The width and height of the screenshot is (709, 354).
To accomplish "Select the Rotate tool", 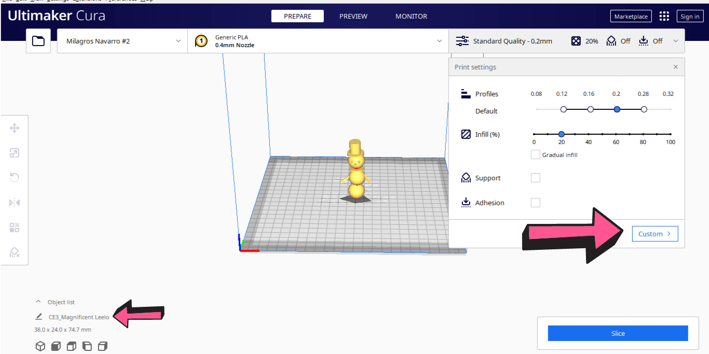I will click(x=15, y=178).
